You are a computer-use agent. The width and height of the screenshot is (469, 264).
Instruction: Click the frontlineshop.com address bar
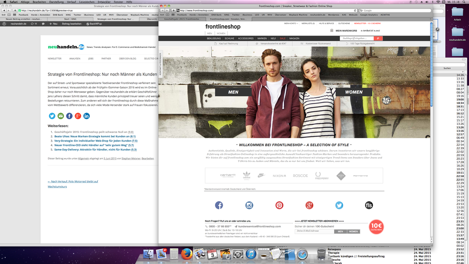click(266, 10)
